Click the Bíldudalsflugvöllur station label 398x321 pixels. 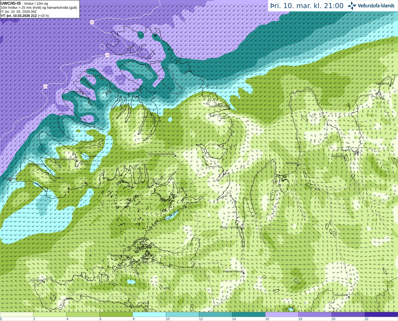coord(65,159)
